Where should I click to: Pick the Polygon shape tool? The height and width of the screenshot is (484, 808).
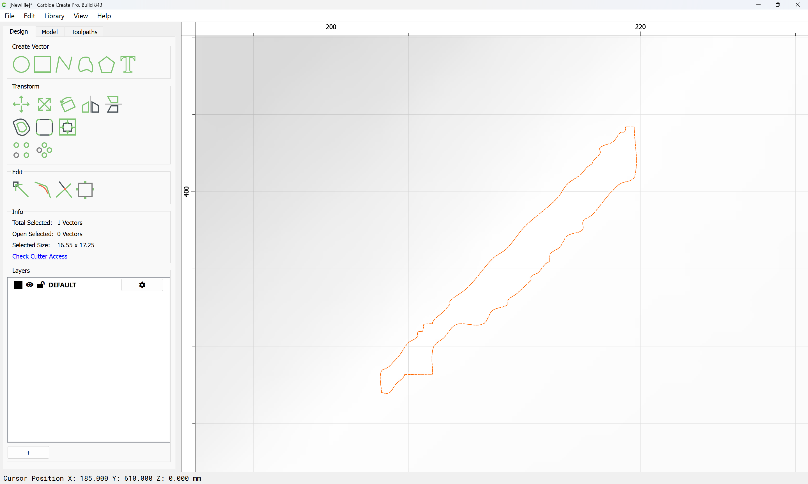(106, 64)
